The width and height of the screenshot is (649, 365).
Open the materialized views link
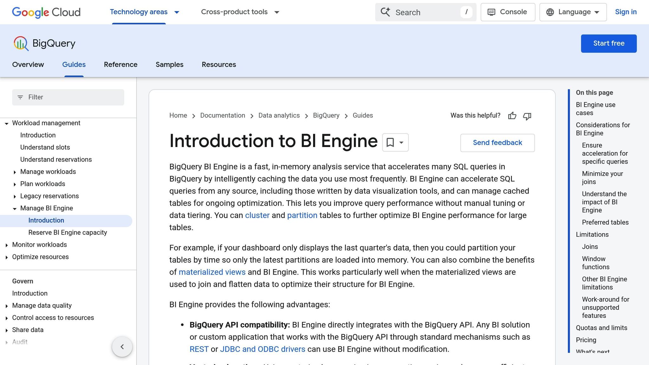tap(212, 272)
